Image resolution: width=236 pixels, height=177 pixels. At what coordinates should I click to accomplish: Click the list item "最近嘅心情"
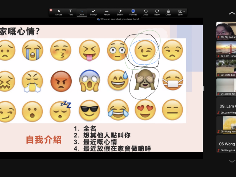pos(100,142)
